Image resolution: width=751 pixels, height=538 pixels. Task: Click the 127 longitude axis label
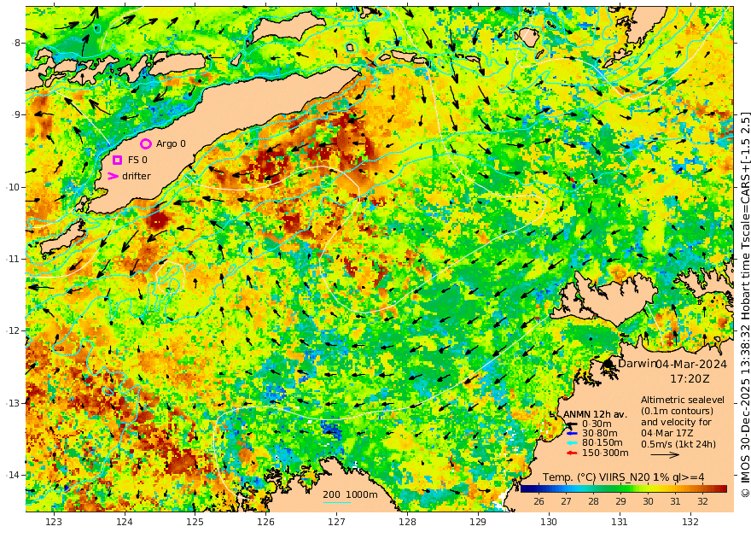pyautogui.click(x=337, y=522)
